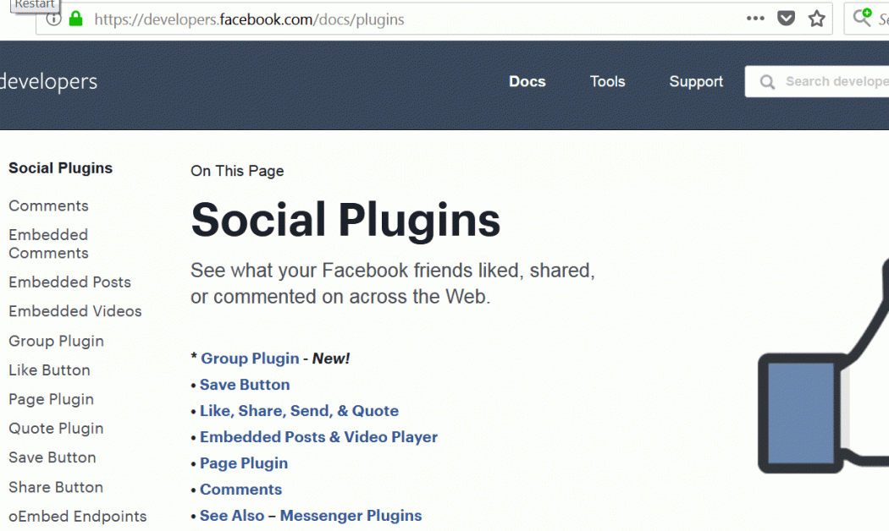This screenshot has height=531, width=889.
Task: Select Embedded Videos in the sidebar
Action: (x=75, y=311)
